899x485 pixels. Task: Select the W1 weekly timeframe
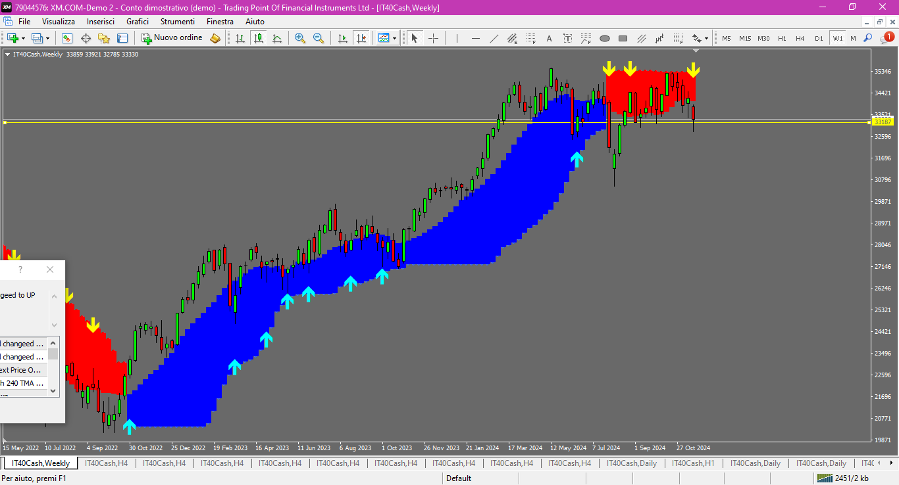pyautogui.click(x=837, y=38)
